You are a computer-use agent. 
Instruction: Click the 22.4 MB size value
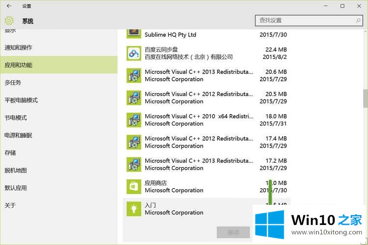276,49
